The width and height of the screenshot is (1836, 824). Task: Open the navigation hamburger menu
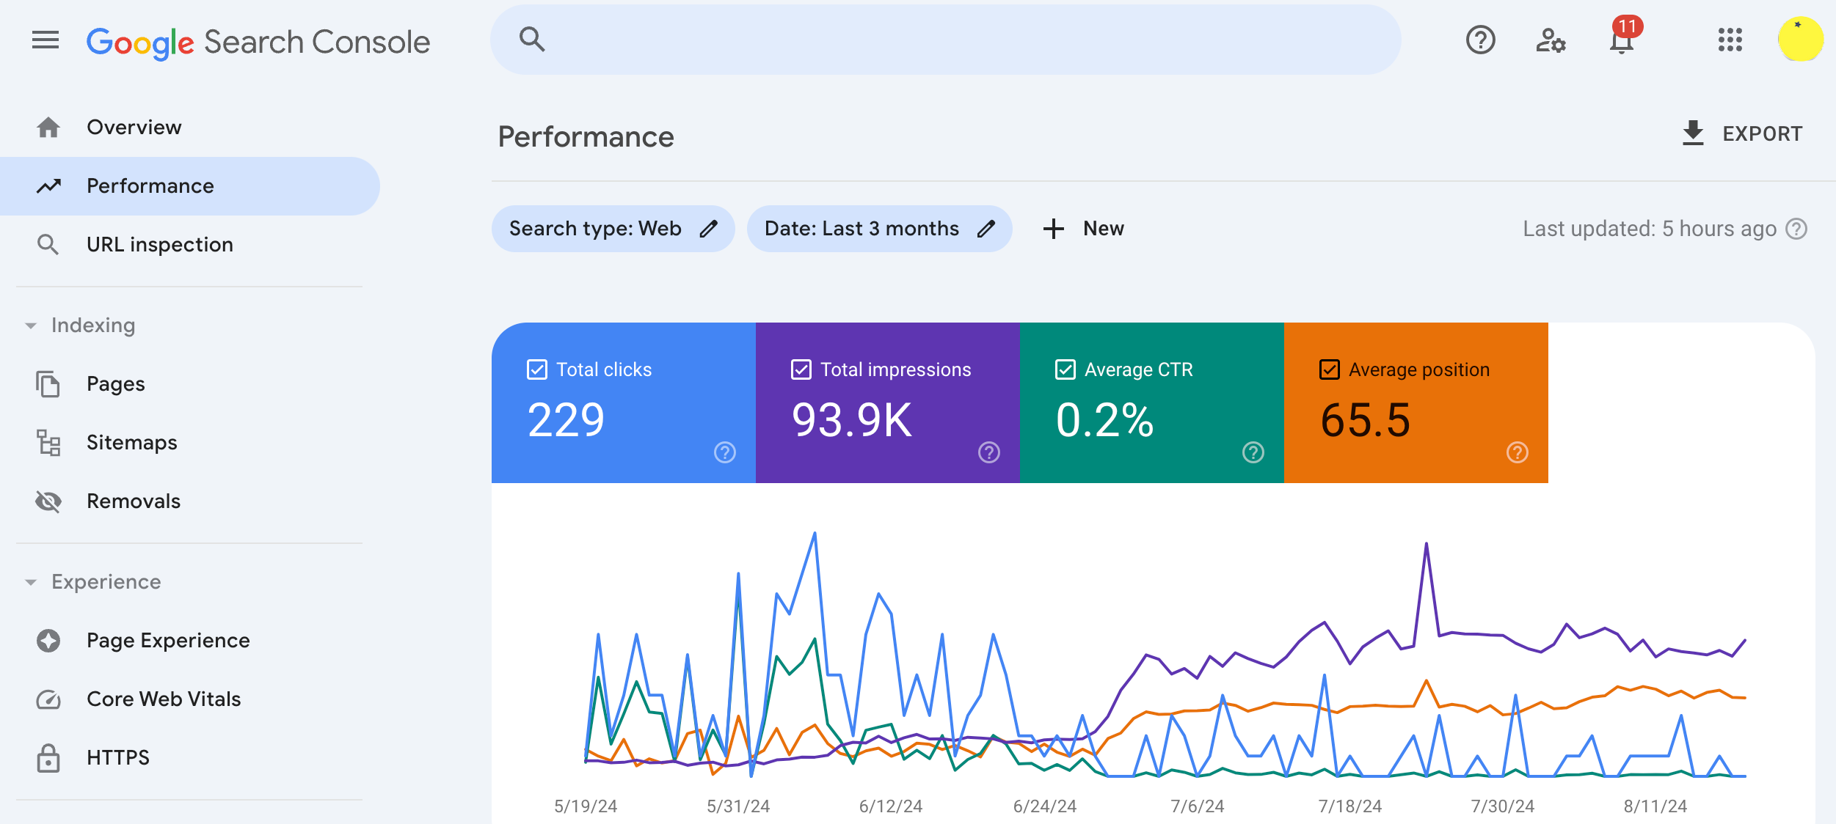46,40
